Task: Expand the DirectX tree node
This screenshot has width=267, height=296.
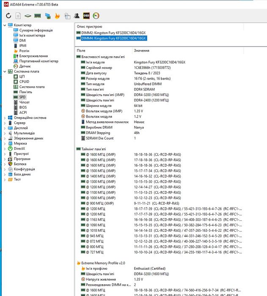Action: point(5,148)
